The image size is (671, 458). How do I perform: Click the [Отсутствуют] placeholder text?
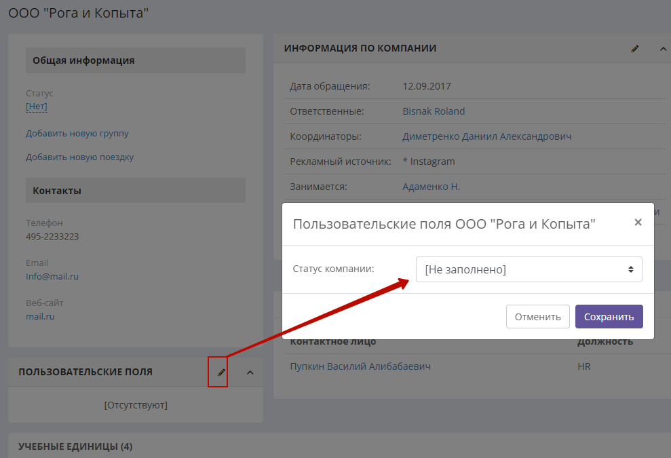[136, 405]
